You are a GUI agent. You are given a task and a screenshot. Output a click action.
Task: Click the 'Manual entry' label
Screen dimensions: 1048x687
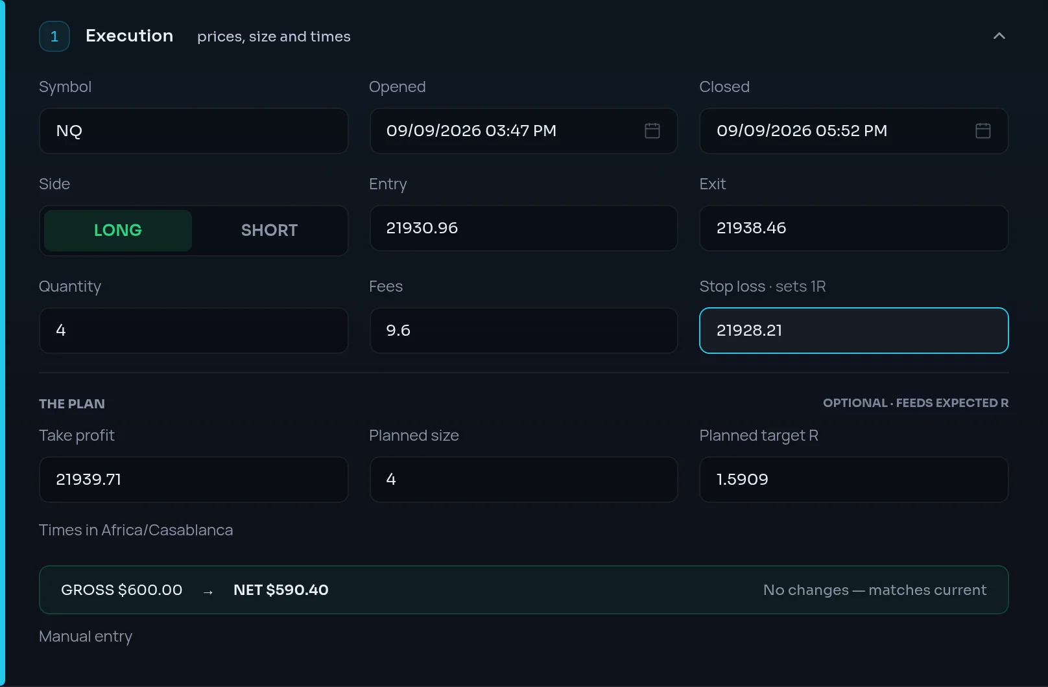[x=86, y=636]
